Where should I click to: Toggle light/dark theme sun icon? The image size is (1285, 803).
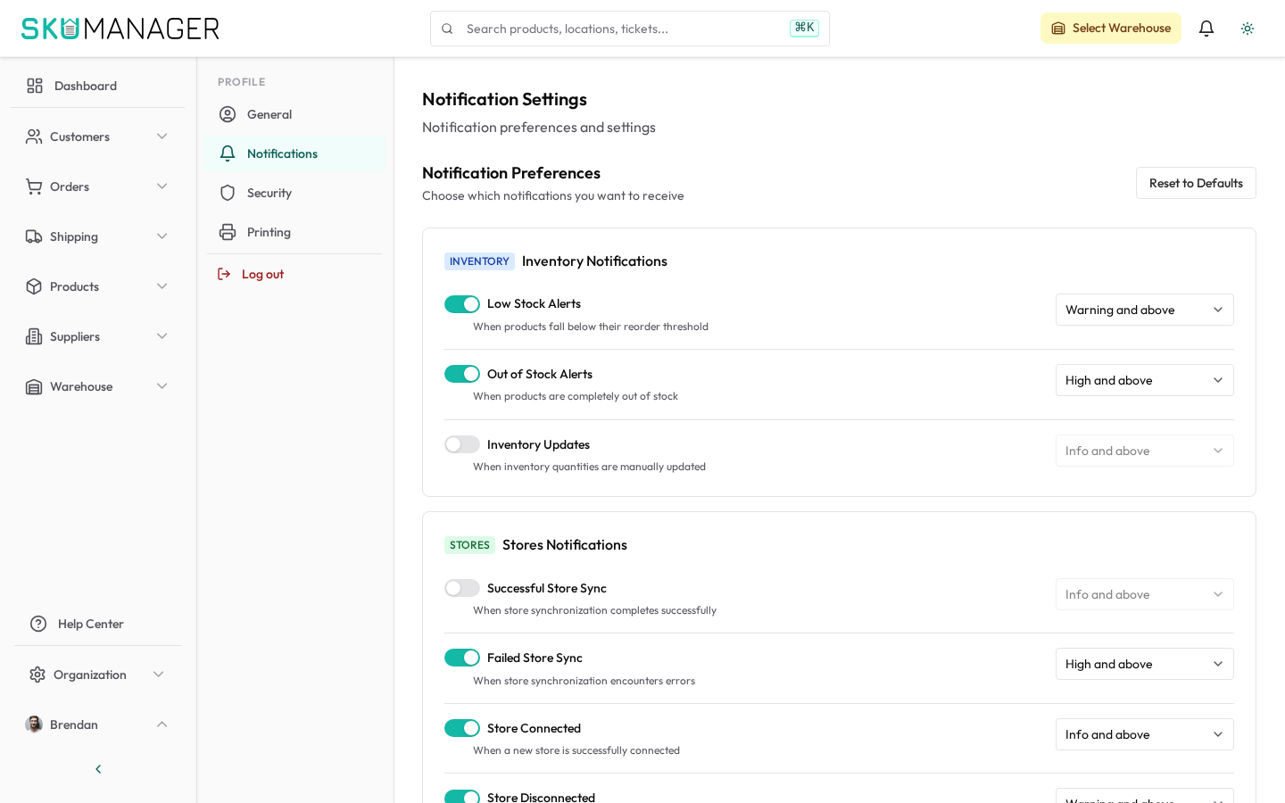pyautogui.click(x=1248, y=29)
